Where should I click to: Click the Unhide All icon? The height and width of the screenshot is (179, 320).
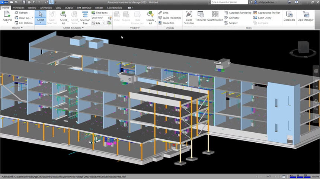click(x=150, y=14)
